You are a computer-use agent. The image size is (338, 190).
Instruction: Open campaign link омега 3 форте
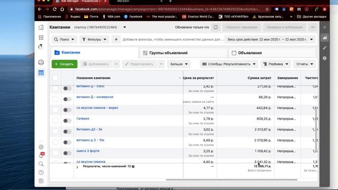point(88,151)
